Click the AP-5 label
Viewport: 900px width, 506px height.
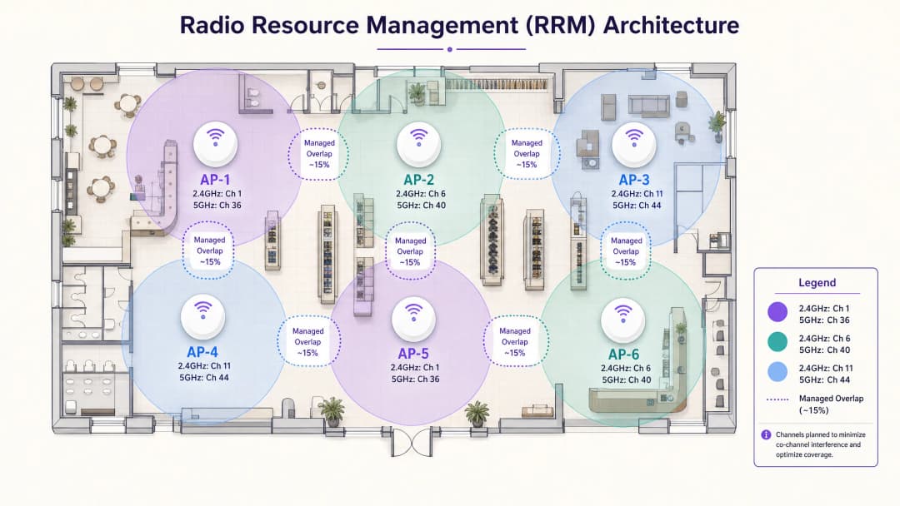[x=413, y=354]
